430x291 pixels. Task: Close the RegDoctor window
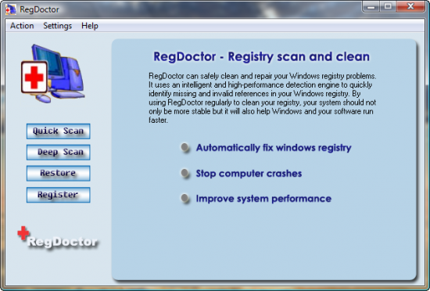click(410, 6)
